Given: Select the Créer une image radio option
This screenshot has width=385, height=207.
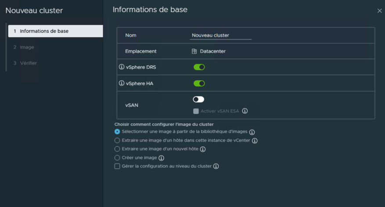Looking at the screenshot, I should click(117, 158).
